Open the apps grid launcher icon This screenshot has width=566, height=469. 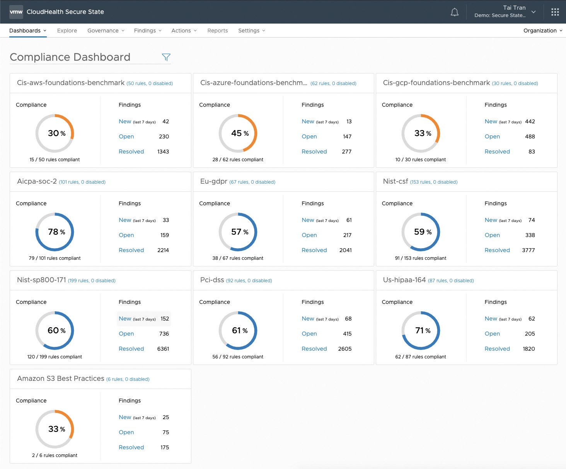pos(555,12)
